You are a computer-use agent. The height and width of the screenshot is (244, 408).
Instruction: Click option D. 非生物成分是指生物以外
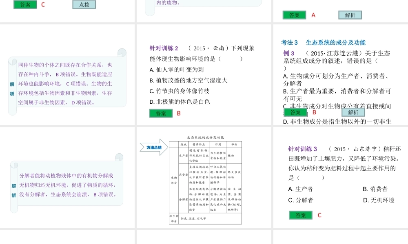[337, 122]
